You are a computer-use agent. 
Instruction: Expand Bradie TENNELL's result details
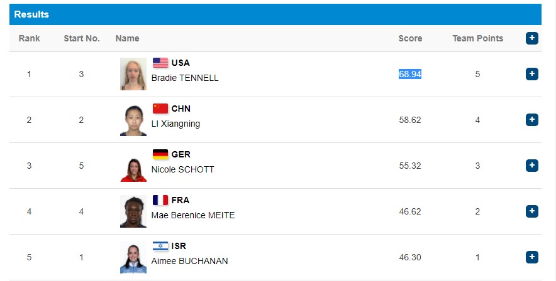click(x=532, y=74)
